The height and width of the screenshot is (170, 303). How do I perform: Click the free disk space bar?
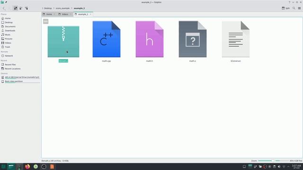(282, 161)
